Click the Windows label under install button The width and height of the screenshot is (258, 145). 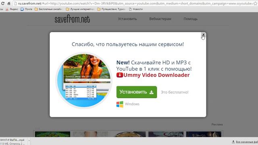(132, 104)
